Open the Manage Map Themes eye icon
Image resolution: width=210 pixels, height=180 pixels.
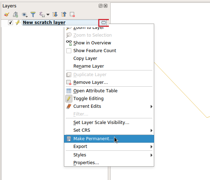pos(25,14)
